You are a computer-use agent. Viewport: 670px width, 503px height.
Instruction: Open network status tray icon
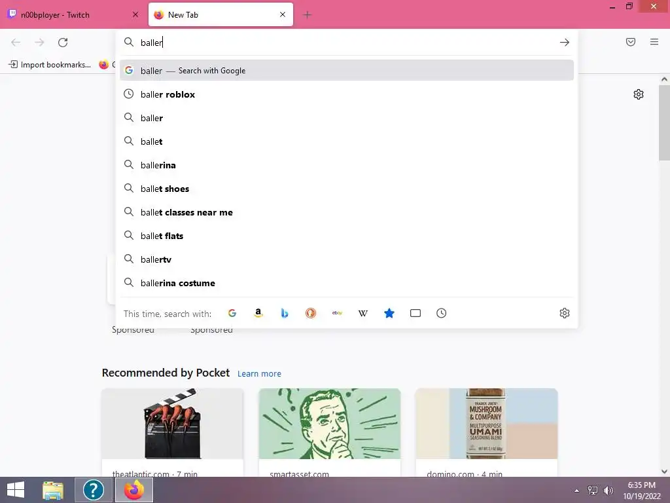point(593,491)
